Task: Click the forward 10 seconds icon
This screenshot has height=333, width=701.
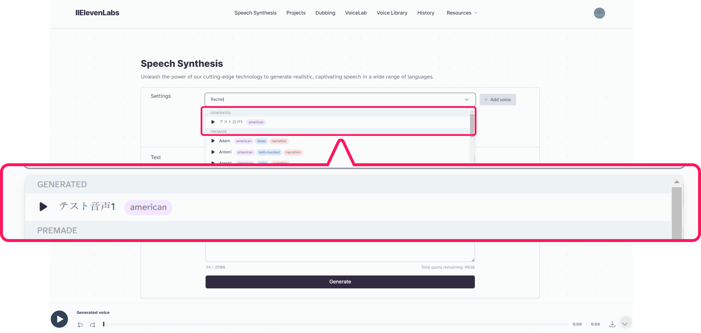Action: coord(93,325)
